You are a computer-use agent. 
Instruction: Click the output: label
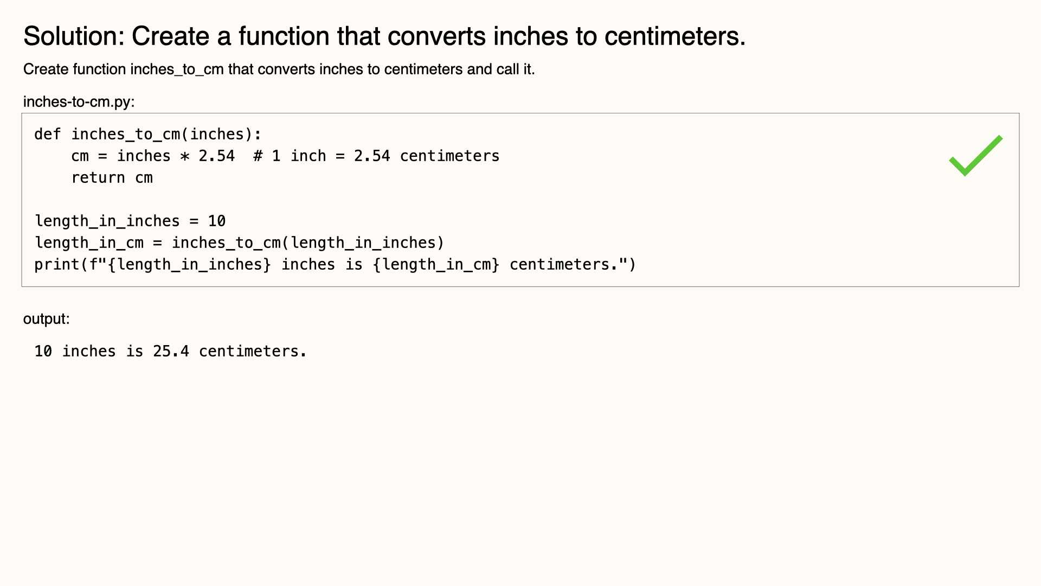(46, 319)
